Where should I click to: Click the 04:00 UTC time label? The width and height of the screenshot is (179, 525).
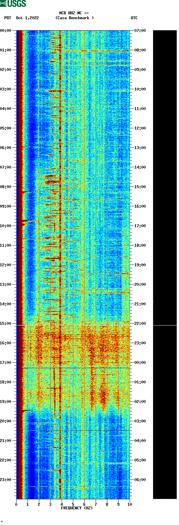point(140,441)
